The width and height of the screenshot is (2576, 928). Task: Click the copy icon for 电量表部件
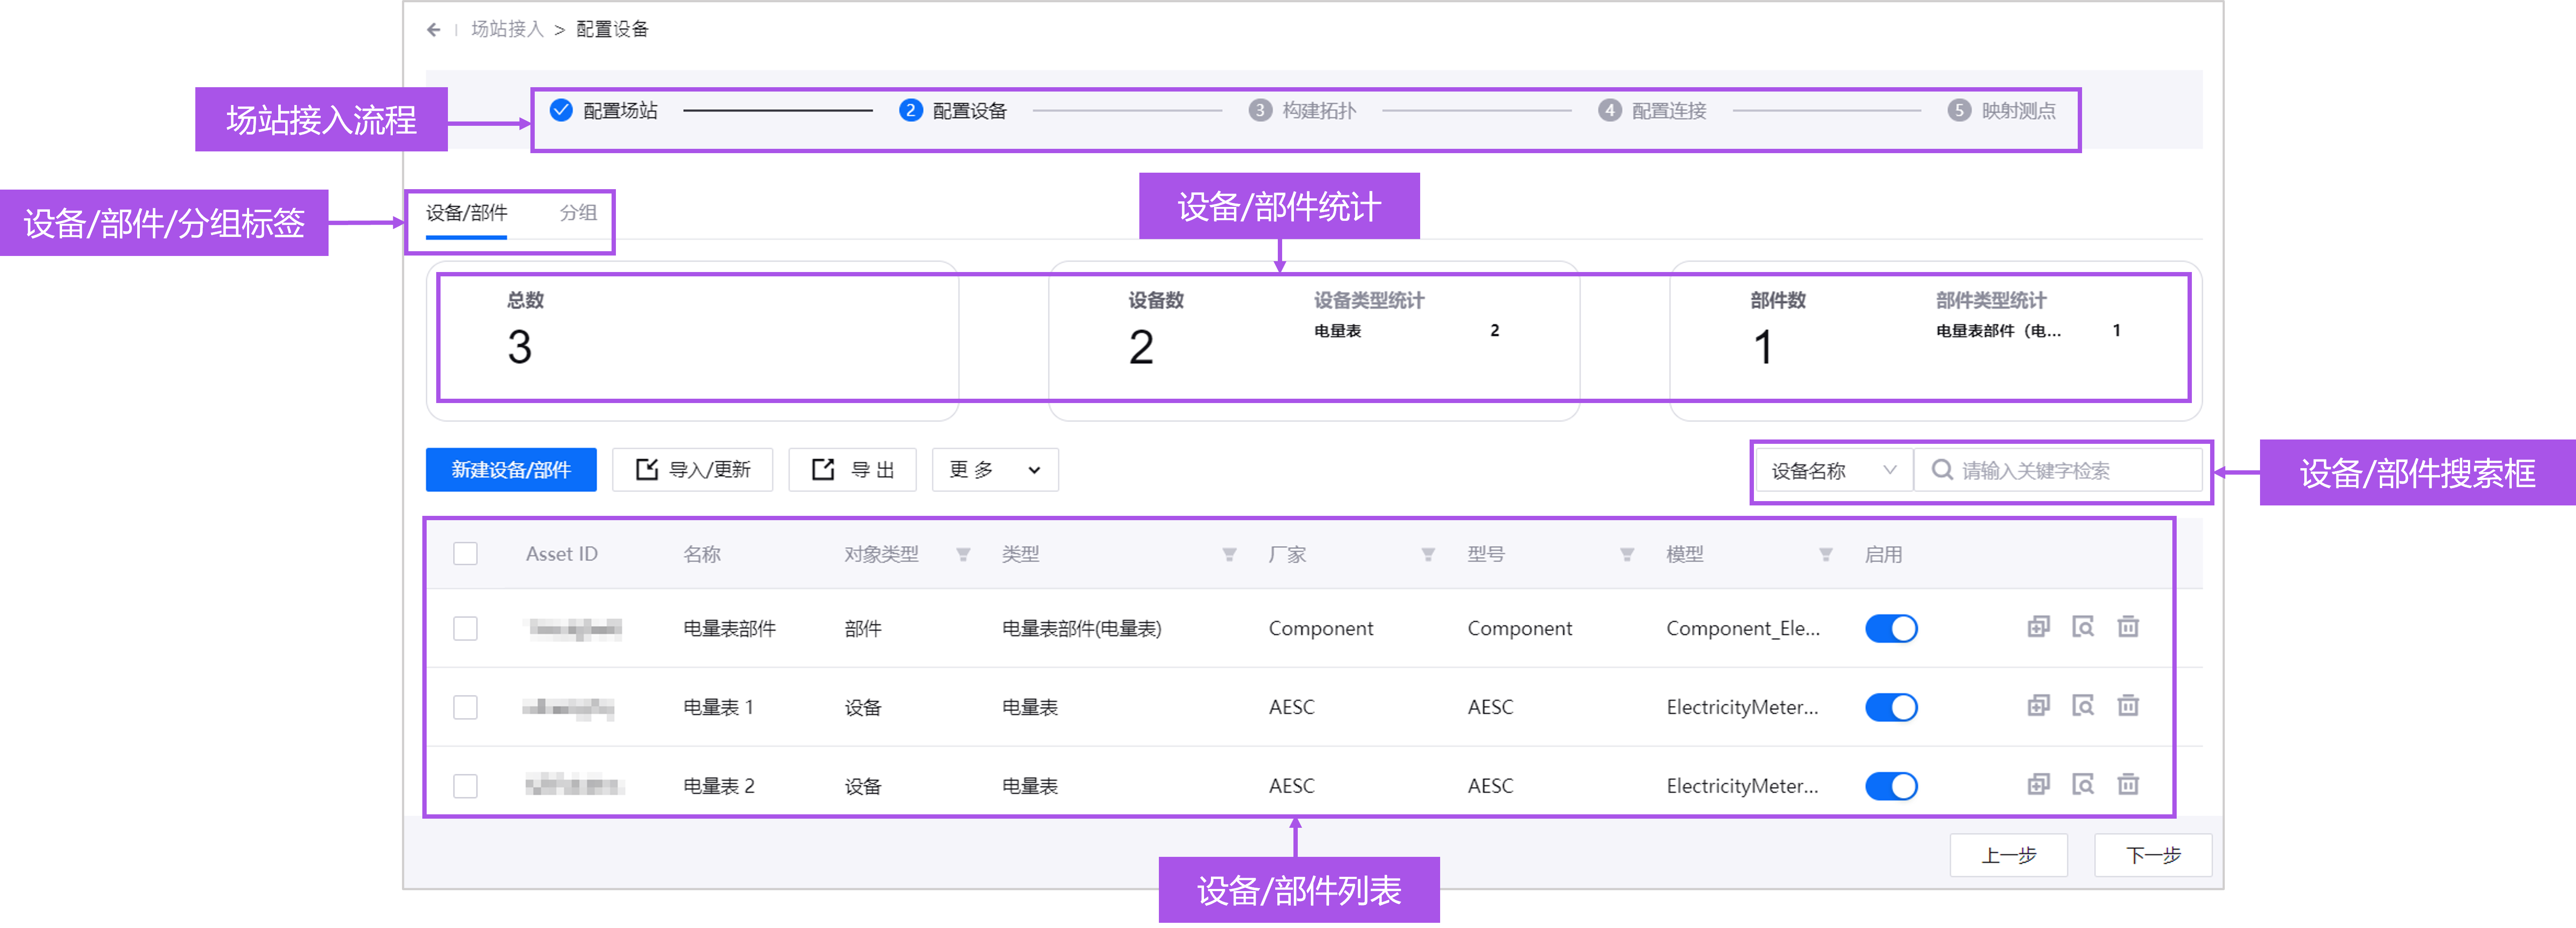2038,627
